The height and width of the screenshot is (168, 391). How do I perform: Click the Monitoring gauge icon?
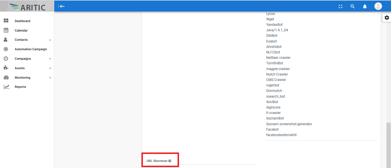(x=6, y=78)
